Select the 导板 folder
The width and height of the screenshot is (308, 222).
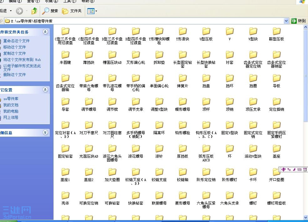tap(276, 81)
